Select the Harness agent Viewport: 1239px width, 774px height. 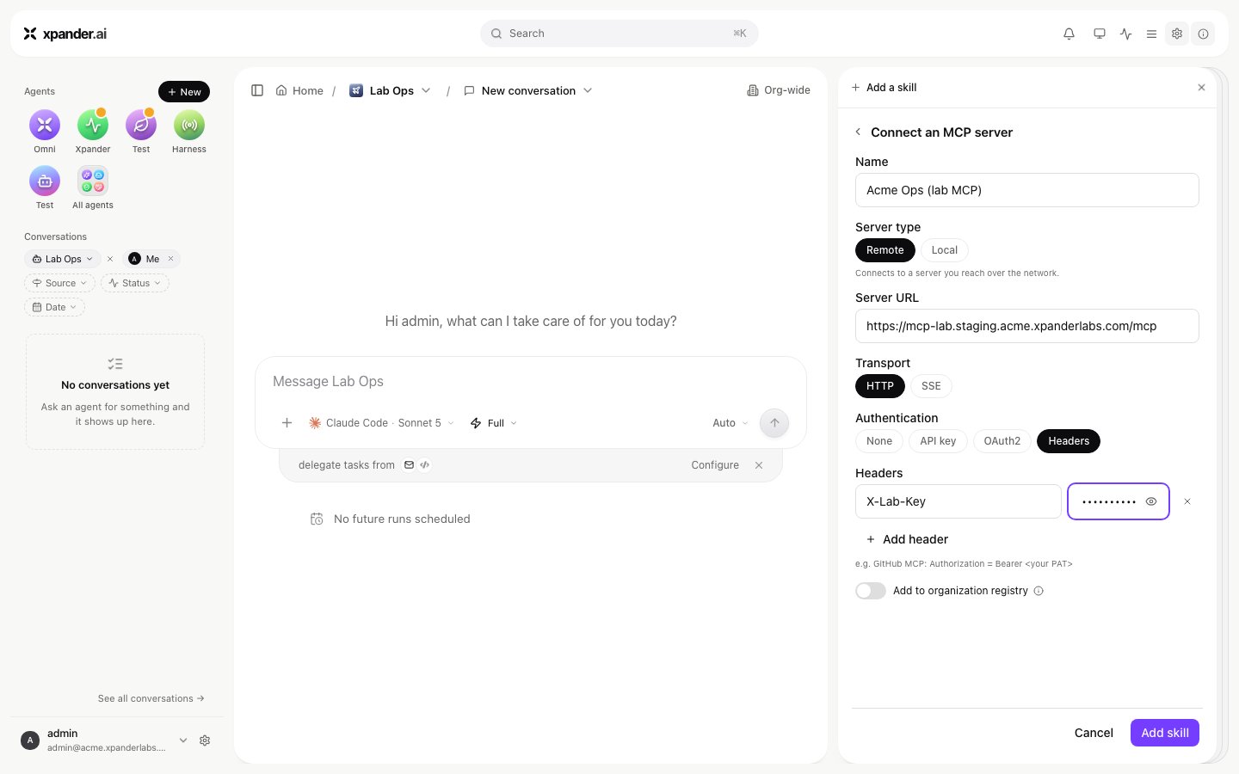[189, 132]
